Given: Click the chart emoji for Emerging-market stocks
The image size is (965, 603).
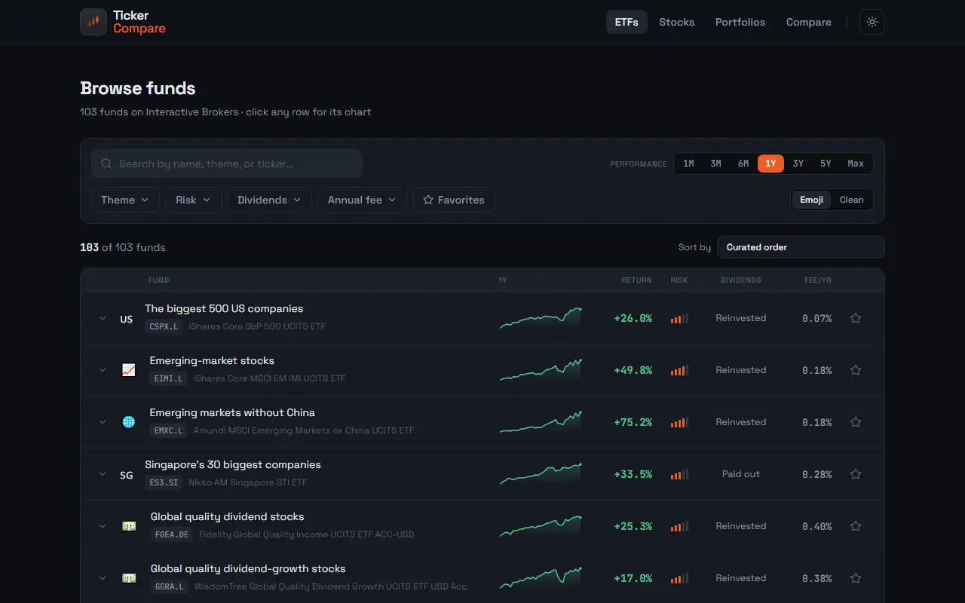Looking at the screenshot, I should (x=129, y=370).
